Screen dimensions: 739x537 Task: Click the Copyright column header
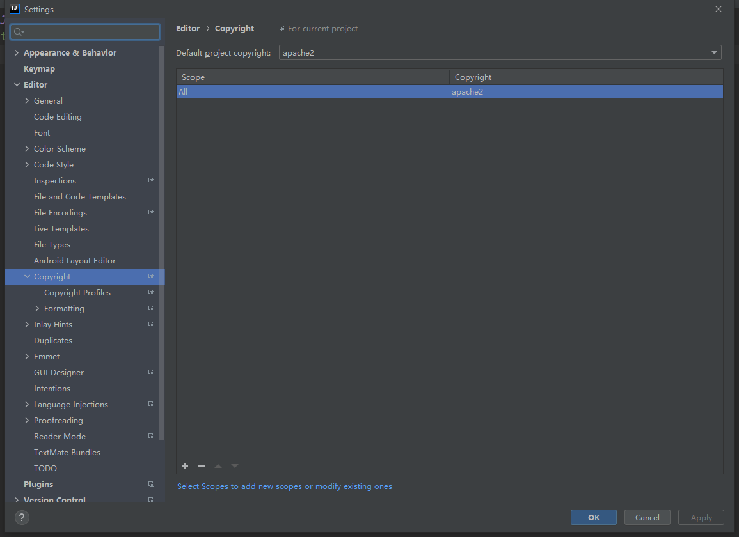pyautogui.click(x=586, y=77)
